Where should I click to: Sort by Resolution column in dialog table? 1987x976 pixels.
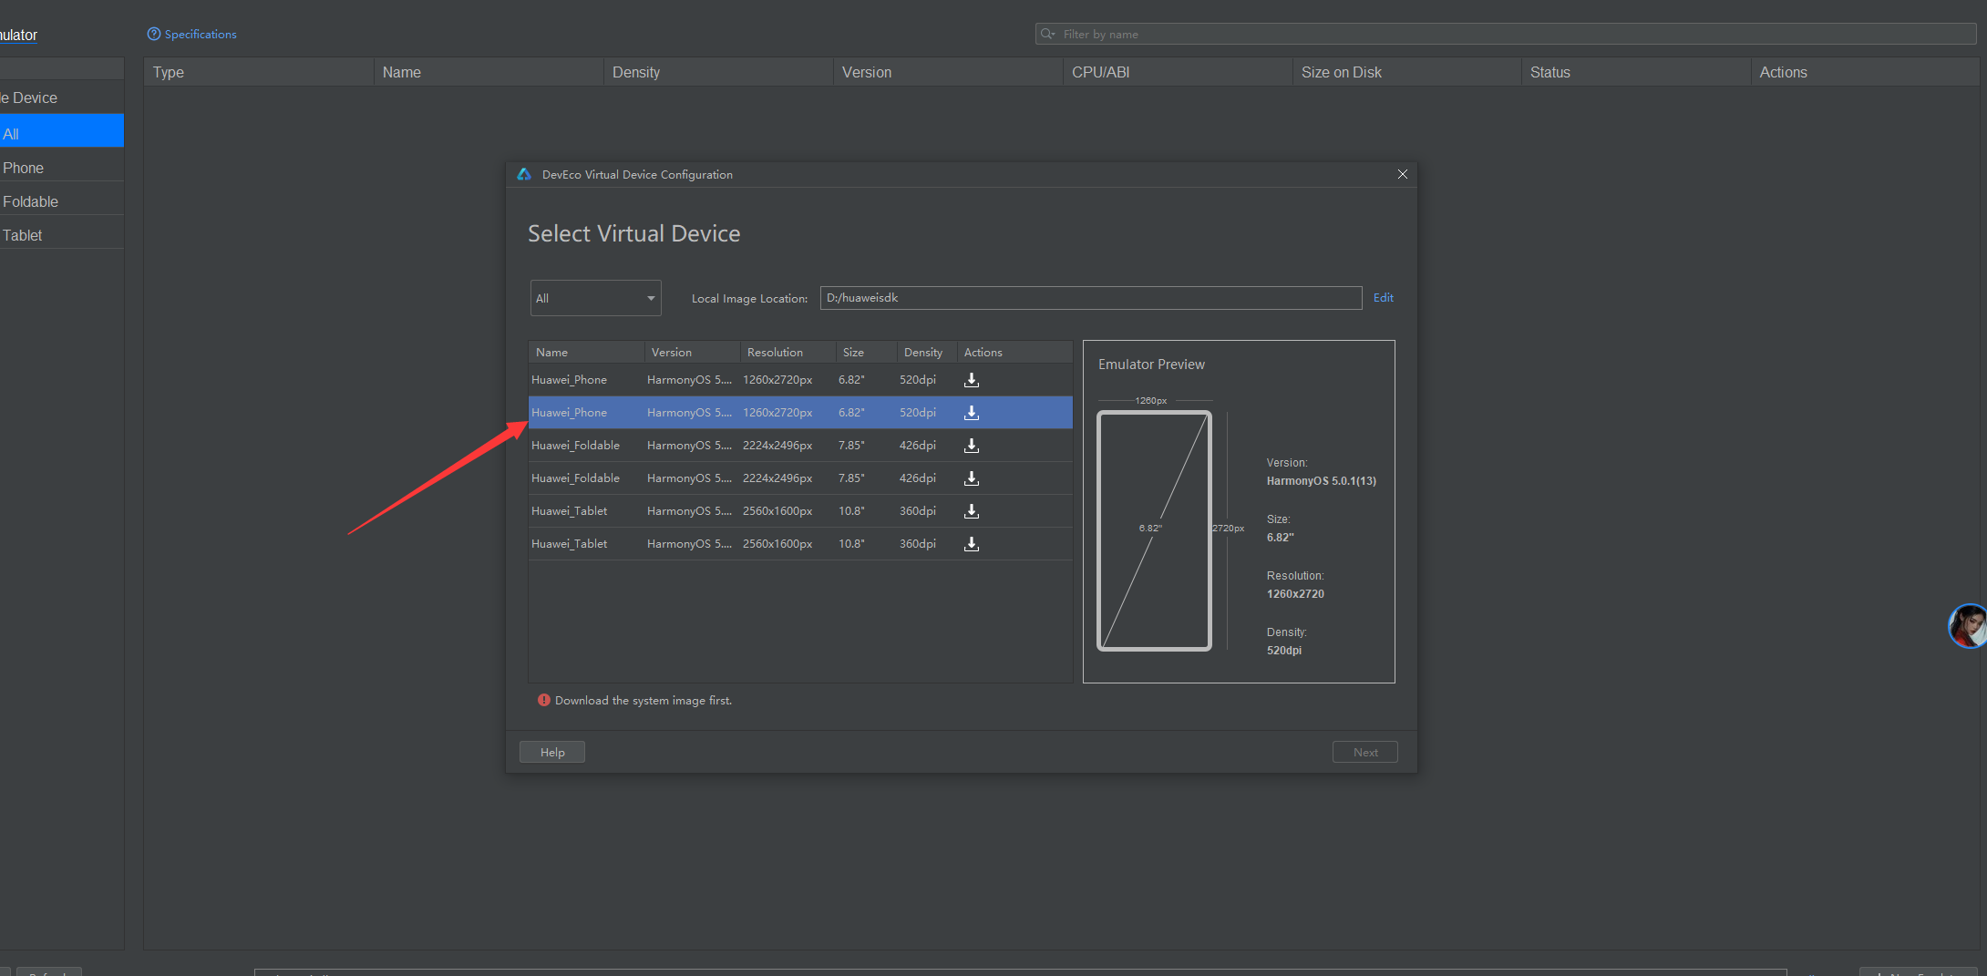coord(788,352)
